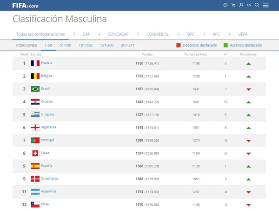Select positions 1-50 range

48,45
